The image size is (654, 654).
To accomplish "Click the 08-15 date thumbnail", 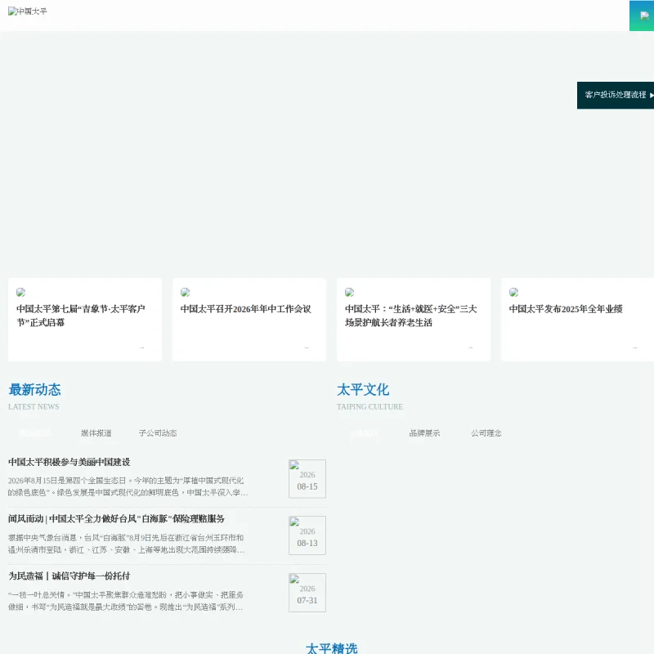I will click(x=307, y=479).
